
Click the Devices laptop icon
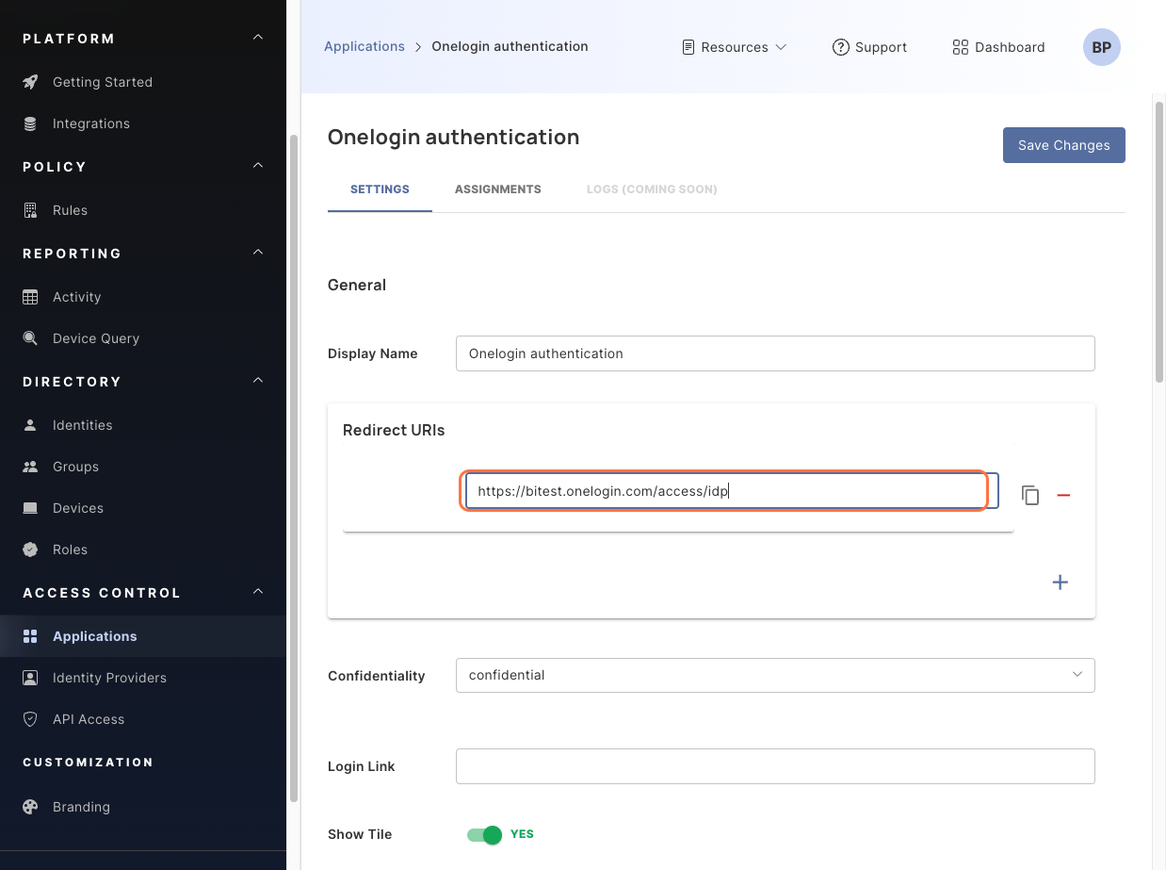[x=30, y=508]
